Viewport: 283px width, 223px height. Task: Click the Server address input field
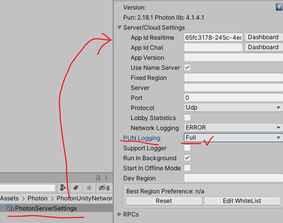coord(233,87)
